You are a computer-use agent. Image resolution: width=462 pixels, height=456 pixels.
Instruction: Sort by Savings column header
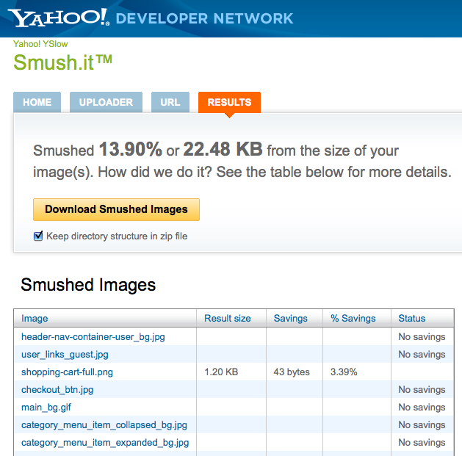[291, 318]
